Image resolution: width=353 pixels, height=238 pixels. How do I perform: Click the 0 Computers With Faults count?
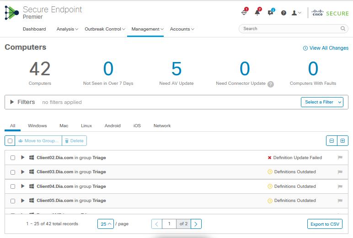(313, 69)
